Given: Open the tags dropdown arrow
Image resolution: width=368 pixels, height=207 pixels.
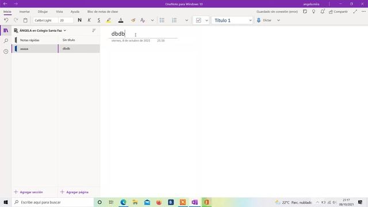Looking at the screenshot, I should pyautogui.click(x=206, y=20).
